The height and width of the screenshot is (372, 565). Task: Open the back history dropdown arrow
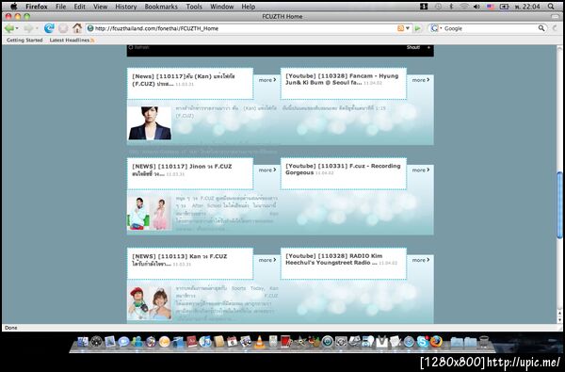17,28
